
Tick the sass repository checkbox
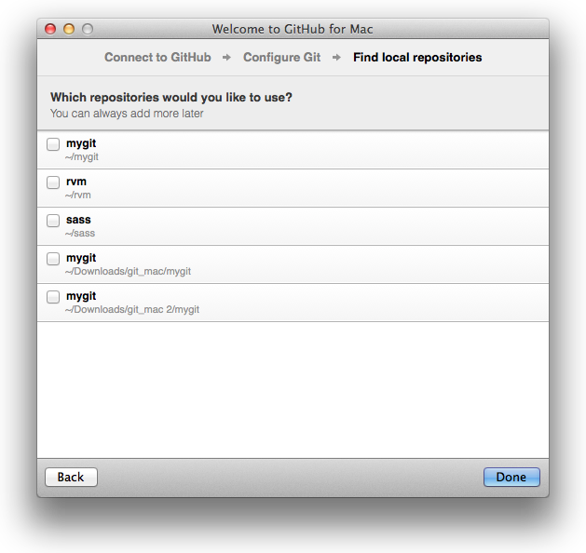[x=53, y=221]
